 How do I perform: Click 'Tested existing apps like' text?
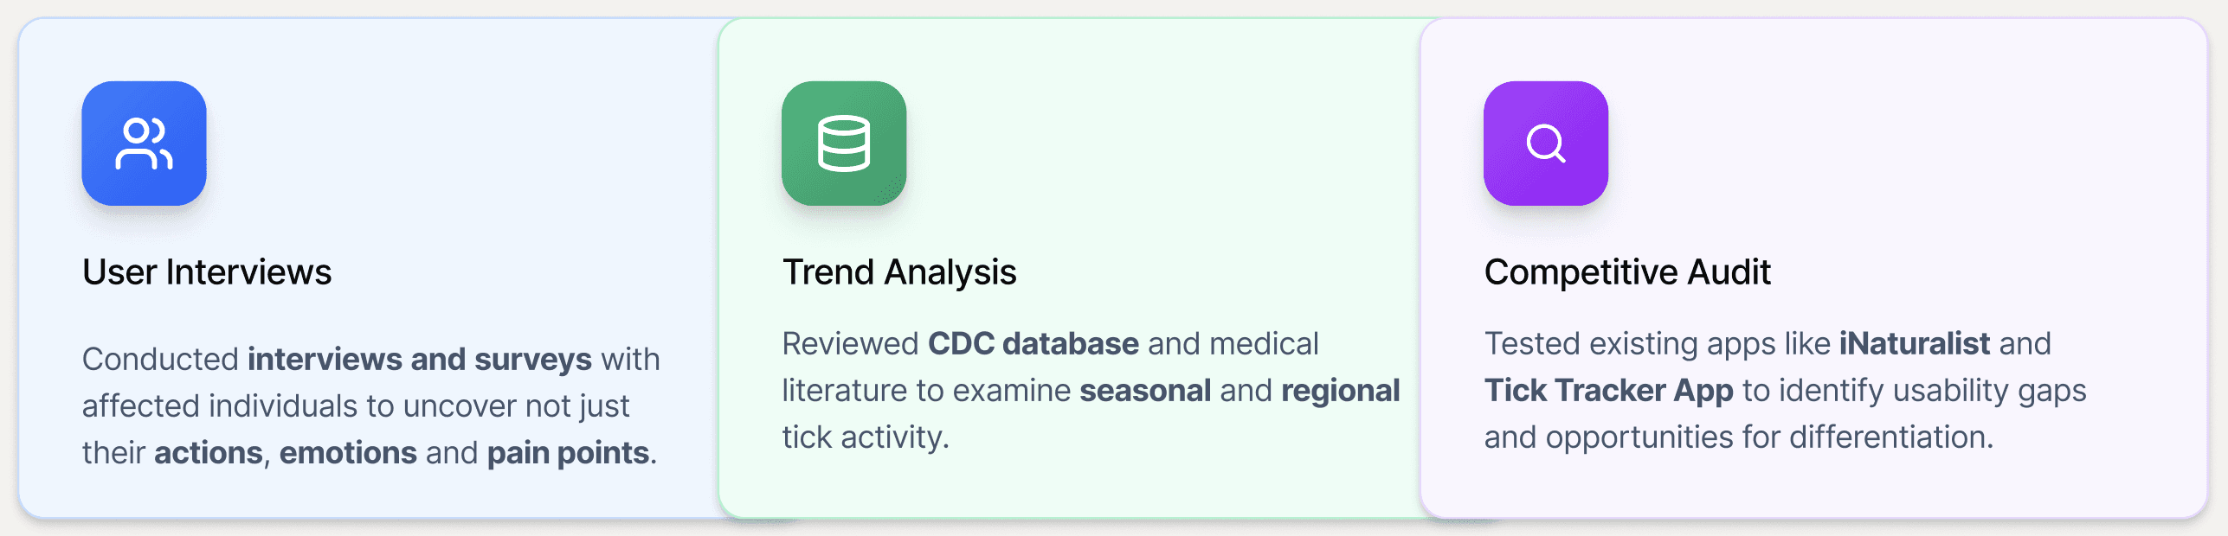click(x=1658, y=343)
